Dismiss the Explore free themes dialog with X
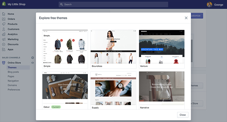The width and height of the screenshot is (227, 122). [x=186, y=18]
